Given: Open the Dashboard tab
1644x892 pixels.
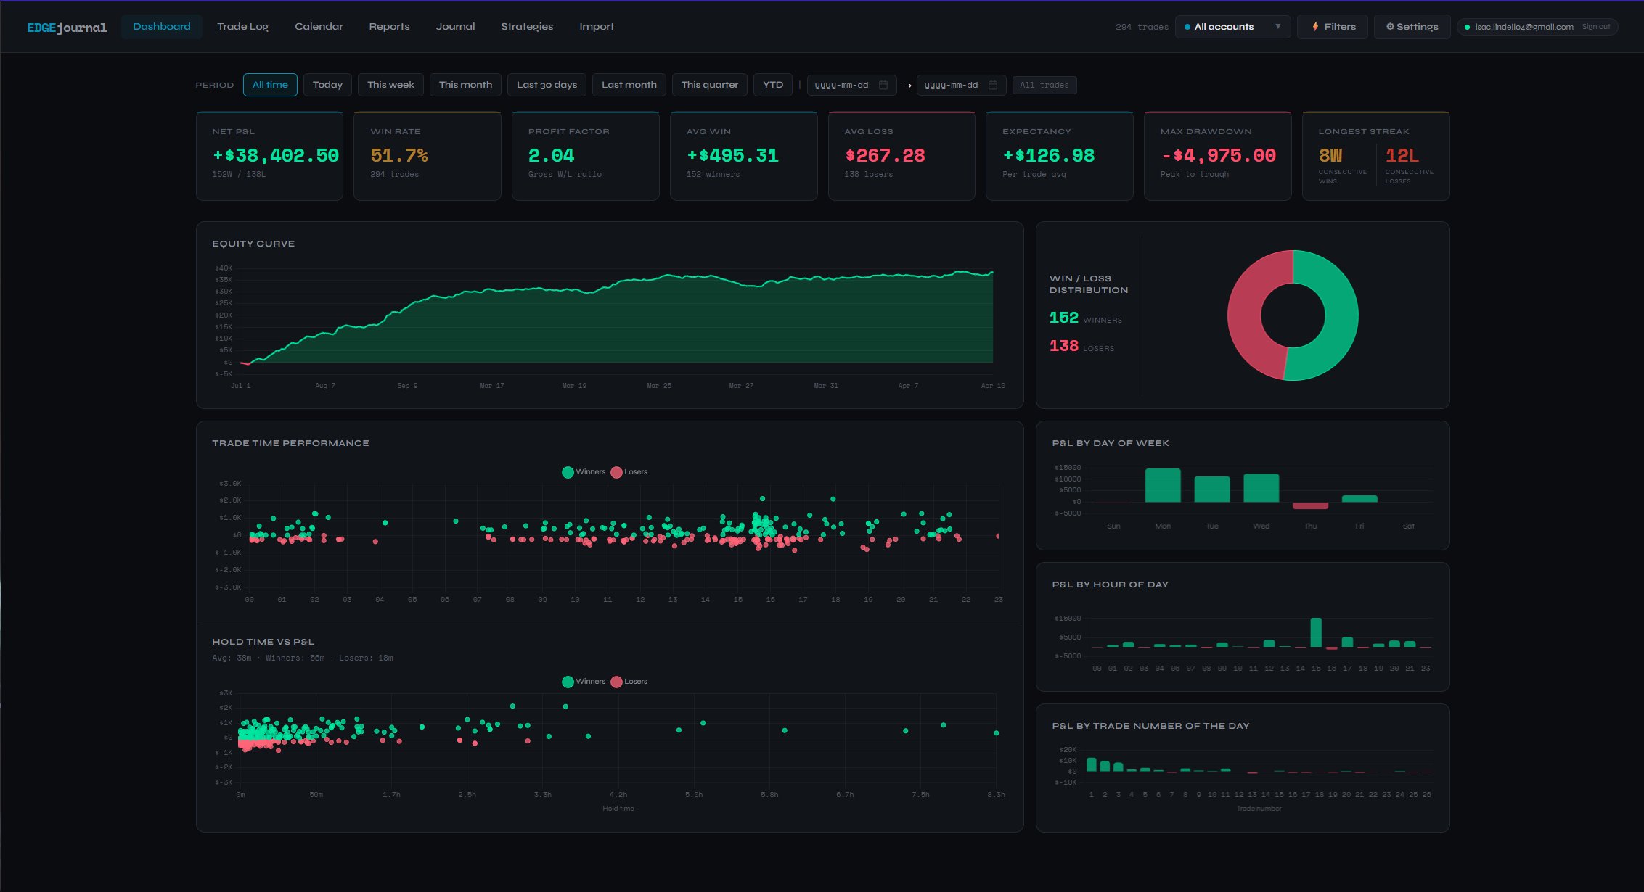Looking at the screenshot, I should 162,27.
